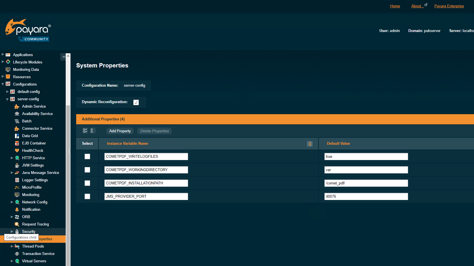Click the Add Property button

[120, 131]
